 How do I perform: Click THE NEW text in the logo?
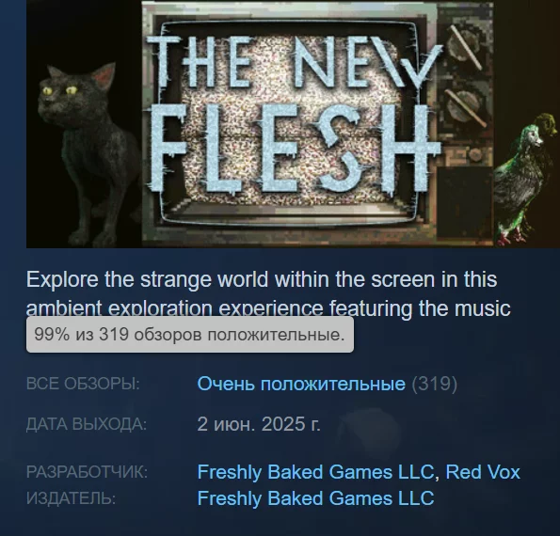[294, 62]
